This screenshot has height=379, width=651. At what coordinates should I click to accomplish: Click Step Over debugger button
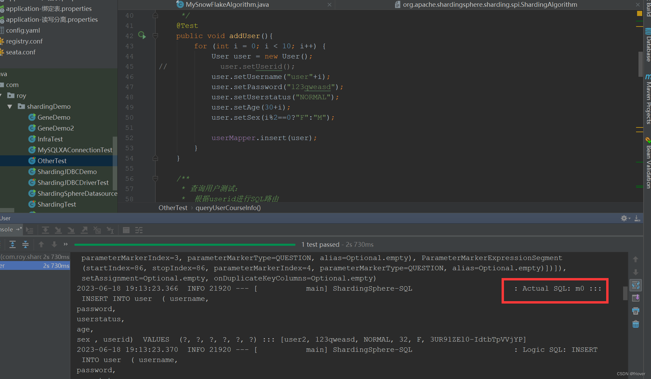click(45, 230)
